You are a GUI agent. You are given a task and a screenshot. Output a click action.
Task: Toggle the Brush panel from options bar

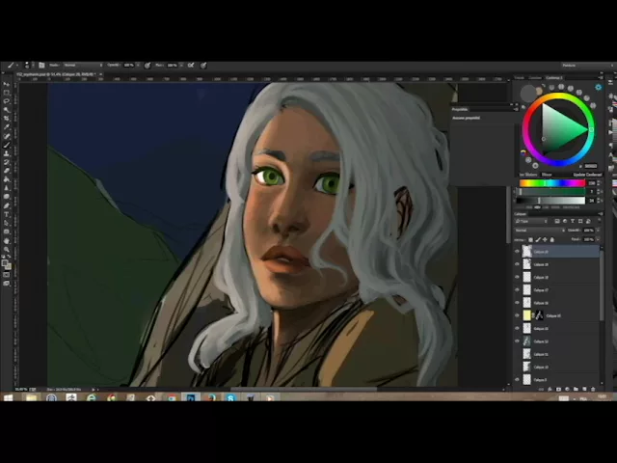click(x=41, y=65)
